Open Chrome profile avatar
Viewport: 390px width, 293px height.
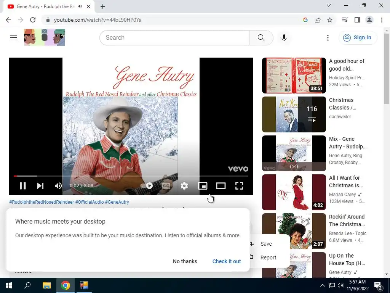(369, 20)
